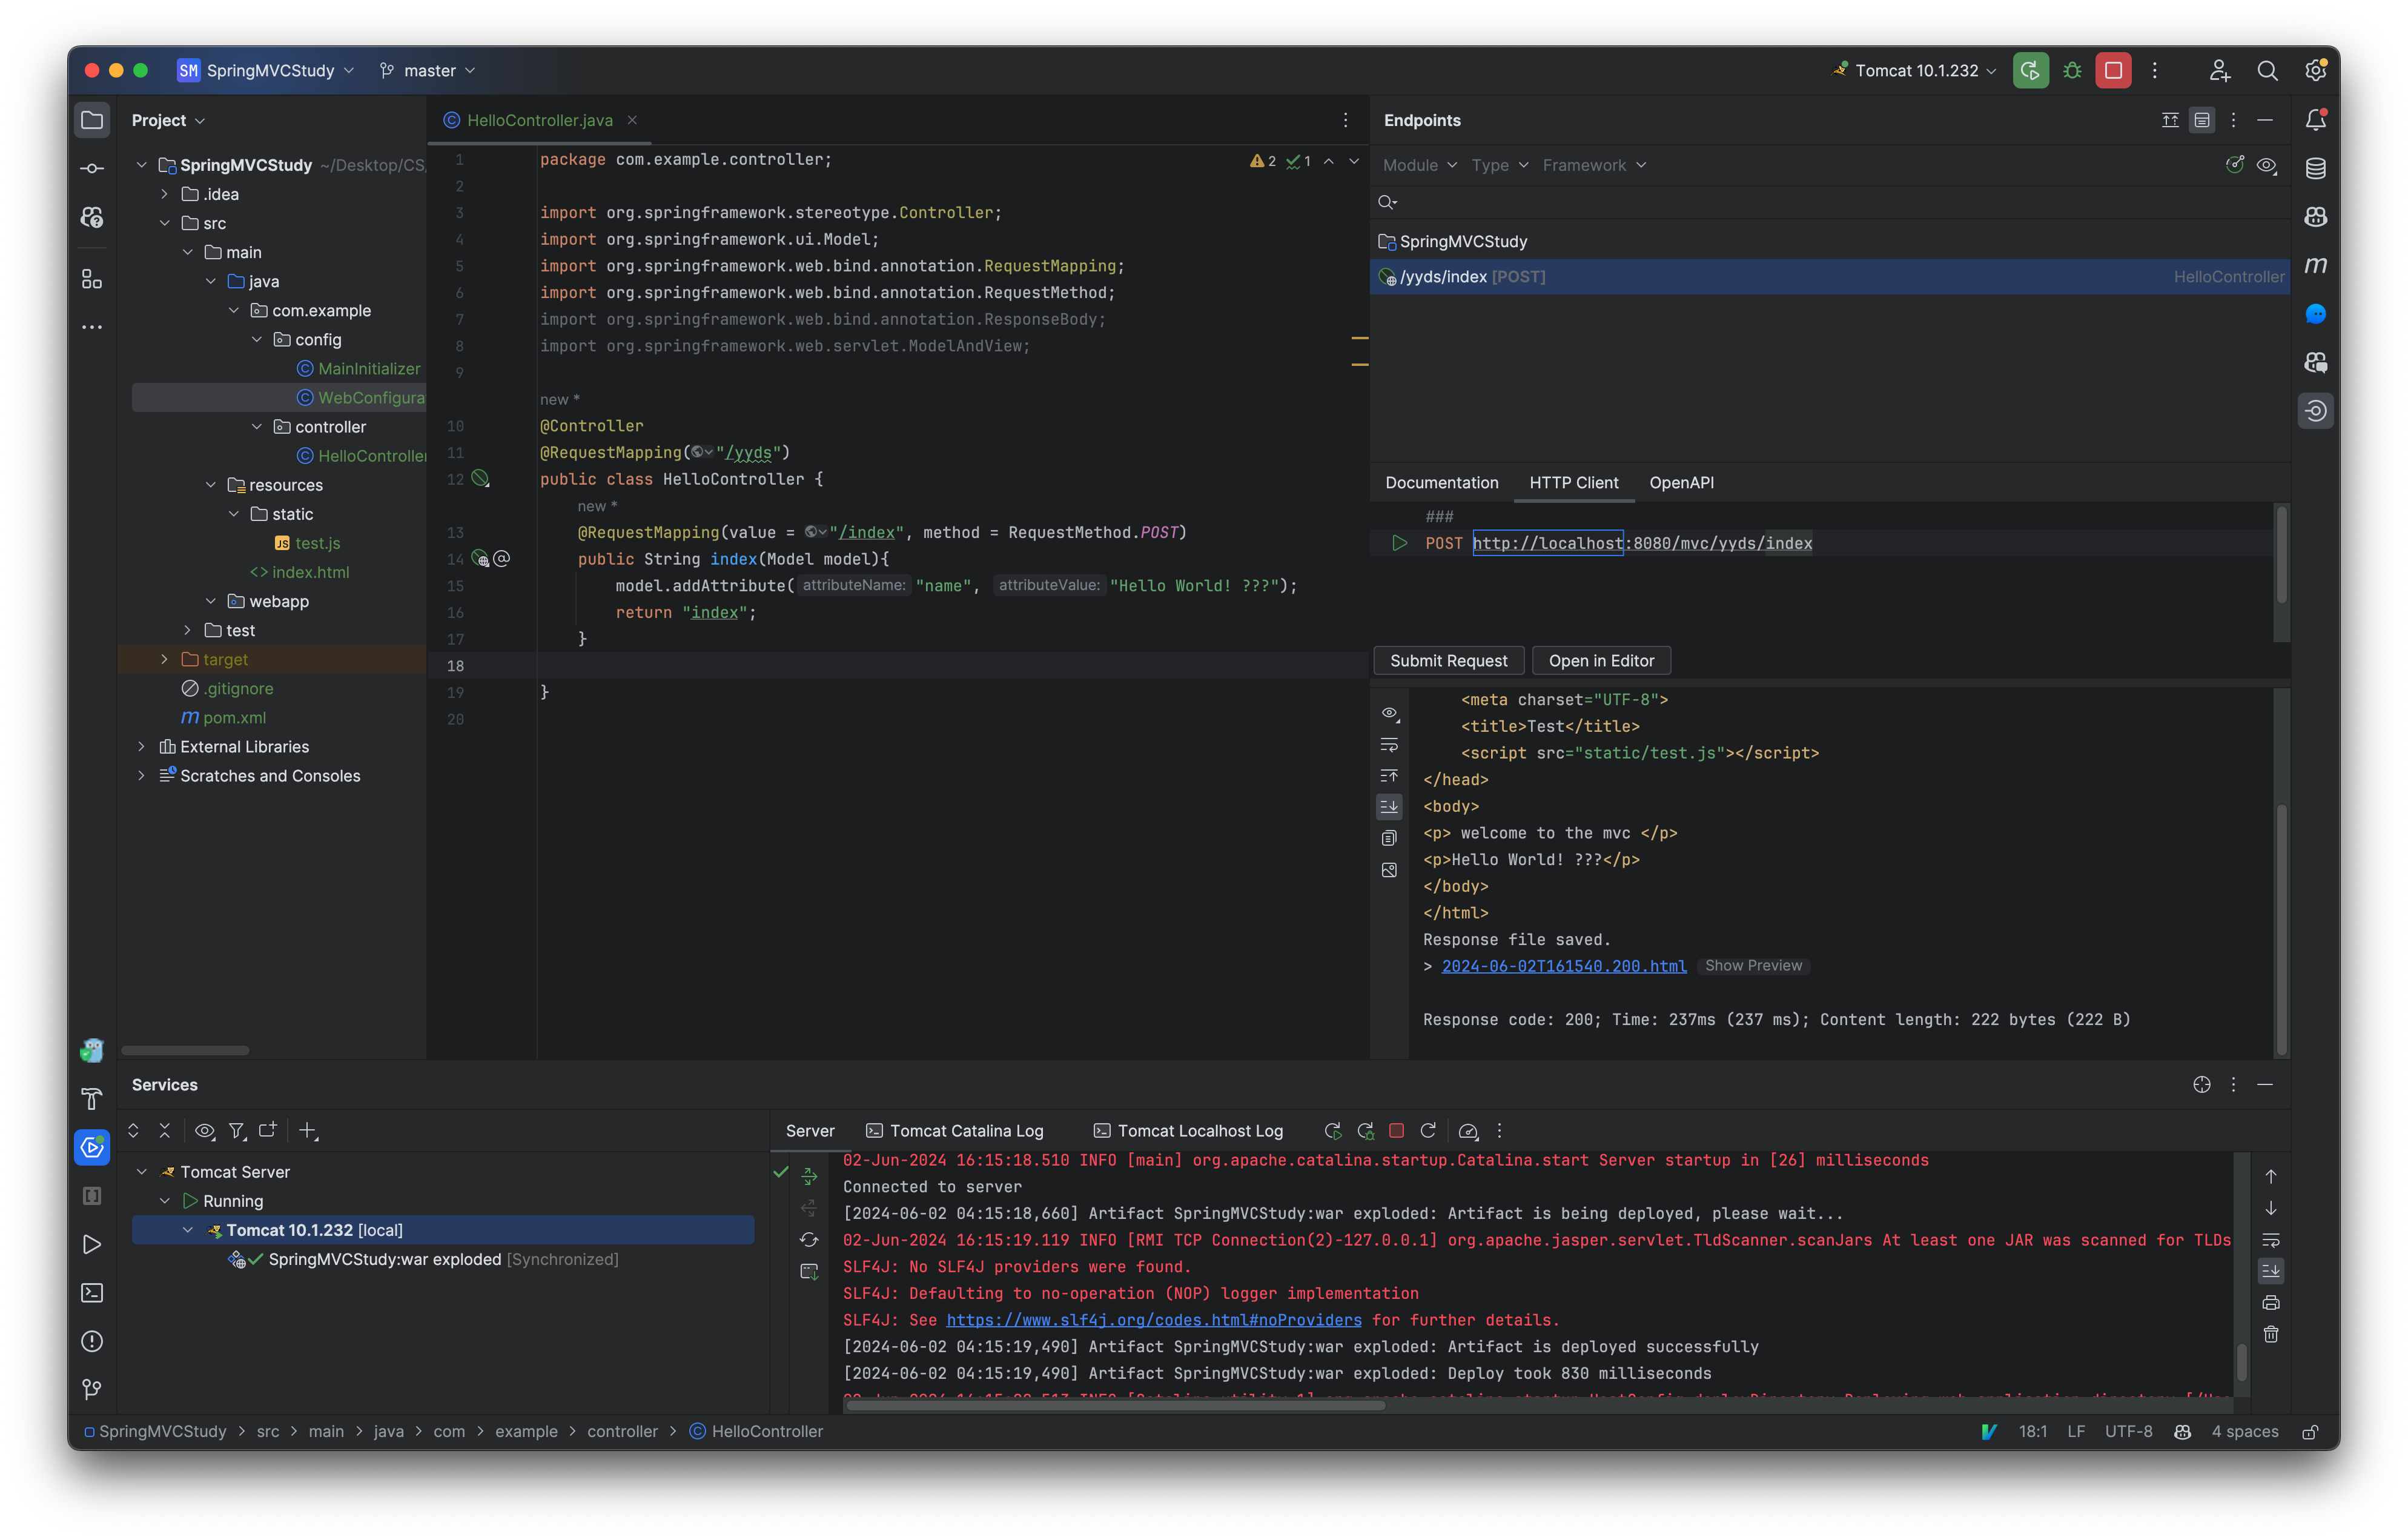Toggle the response view settings eye icon
The width and height of the screenshot is (2408, 1540).
point(1390,713)
